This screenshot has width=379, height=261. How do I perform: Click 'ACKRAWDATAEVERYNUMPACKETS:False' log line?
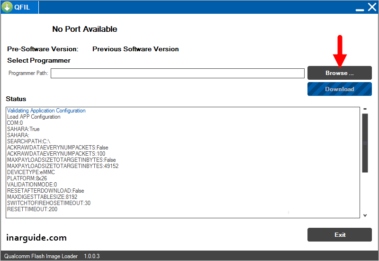click(x=57, y=148)
